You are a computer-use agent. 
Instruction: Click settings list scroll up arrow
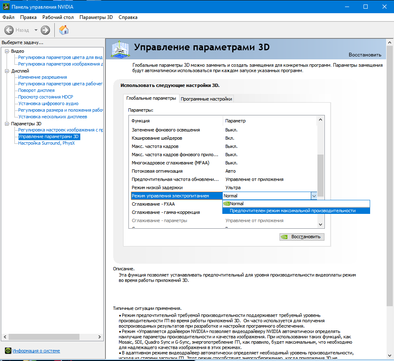coord(320,120)
